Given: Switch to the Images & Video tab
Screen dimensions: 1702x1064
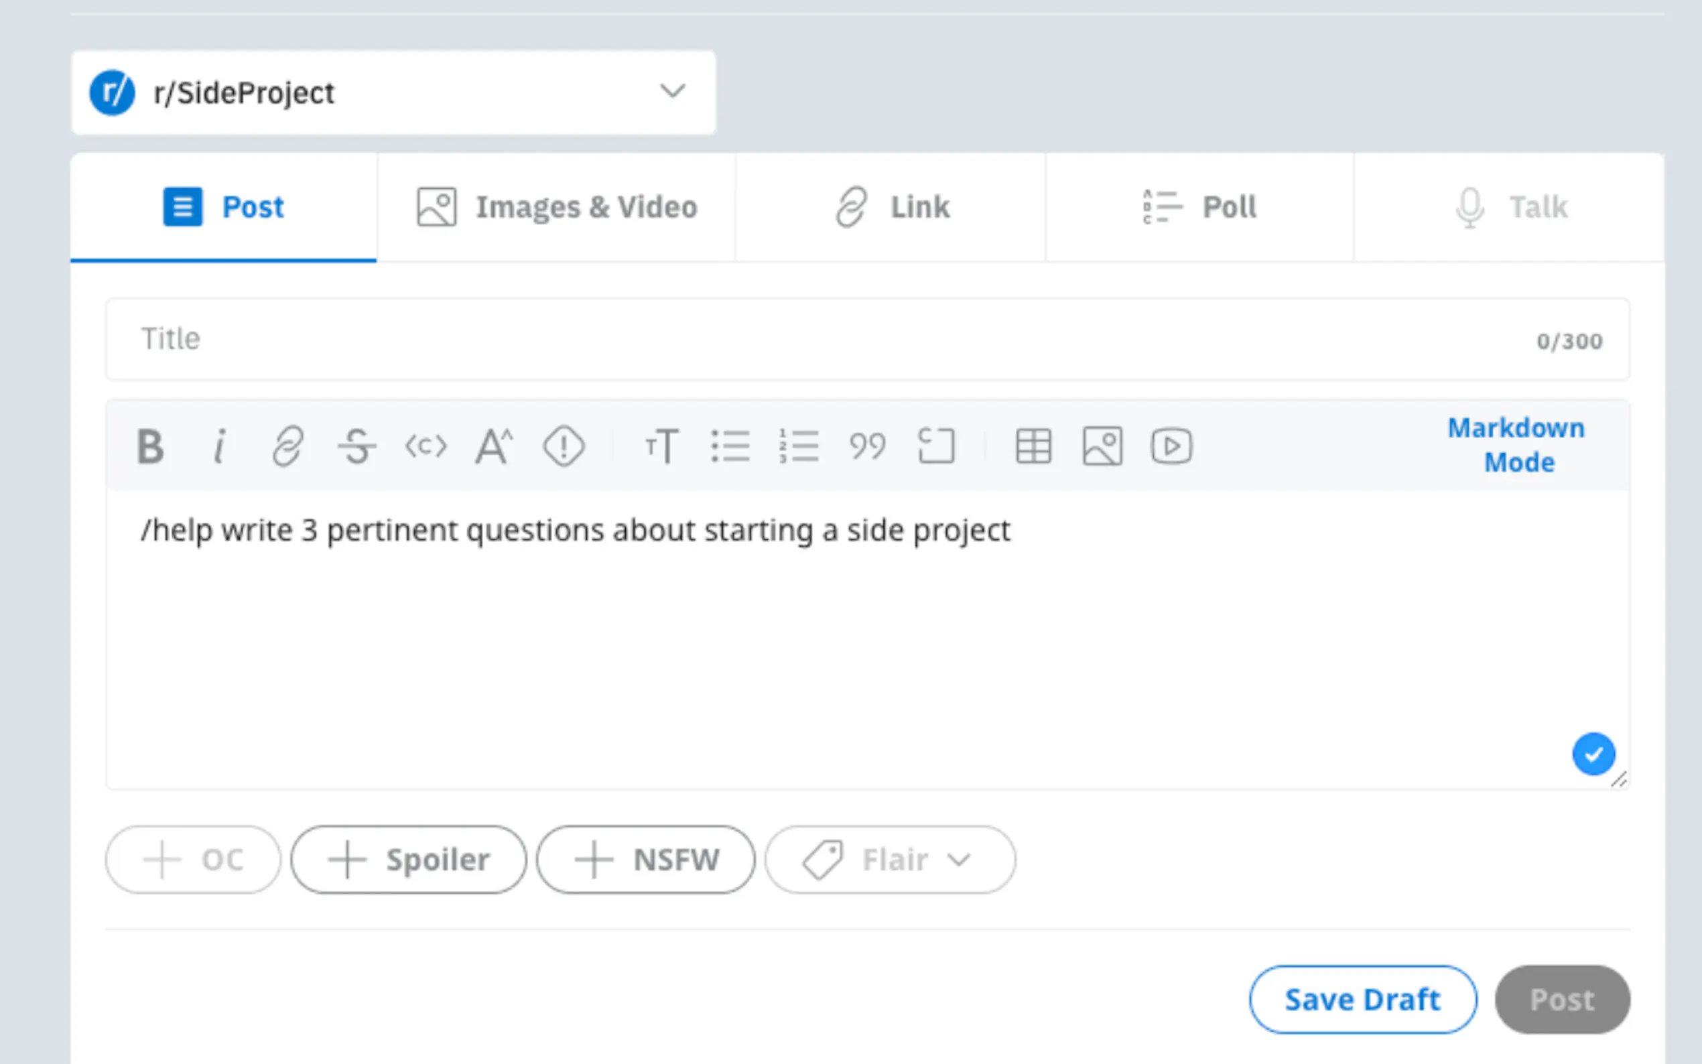Looking at the screenshot, I should (x=556, y=207).
